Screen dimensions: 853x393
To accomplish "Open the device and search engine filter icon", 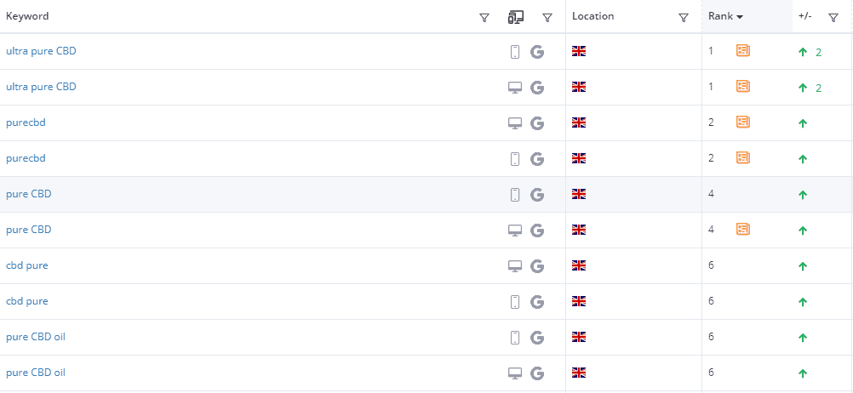I will [547, 18].
